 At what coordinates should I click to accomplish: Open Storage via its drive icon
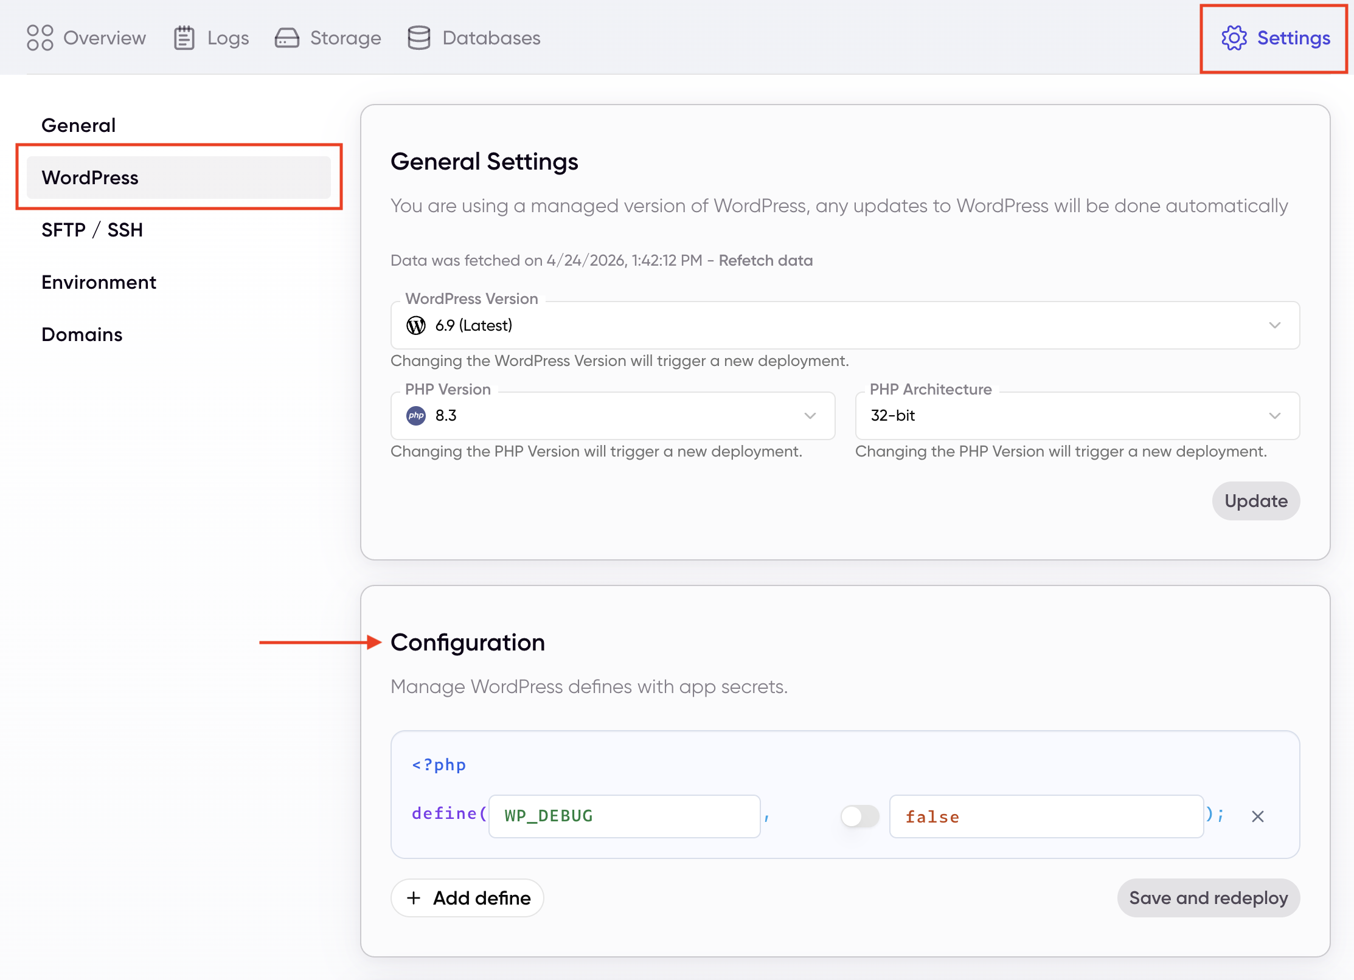coord(286,38)
